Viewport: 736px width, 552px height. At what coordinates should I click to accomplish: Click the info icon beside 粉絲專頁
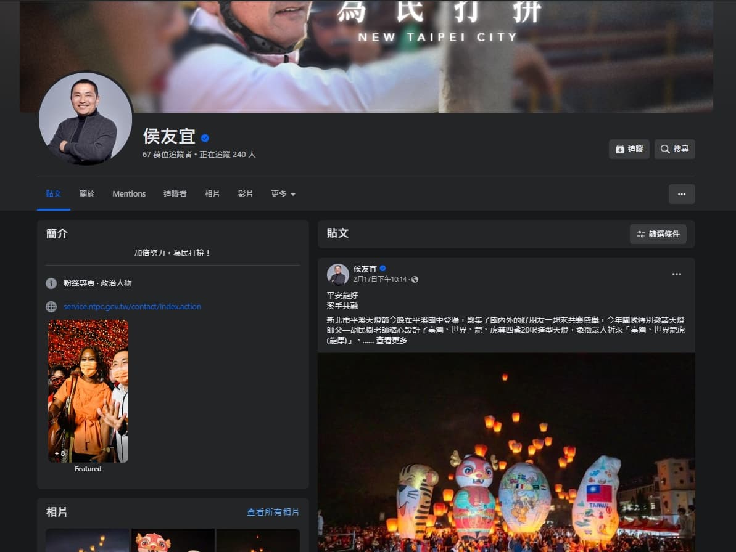click(51, 283)
